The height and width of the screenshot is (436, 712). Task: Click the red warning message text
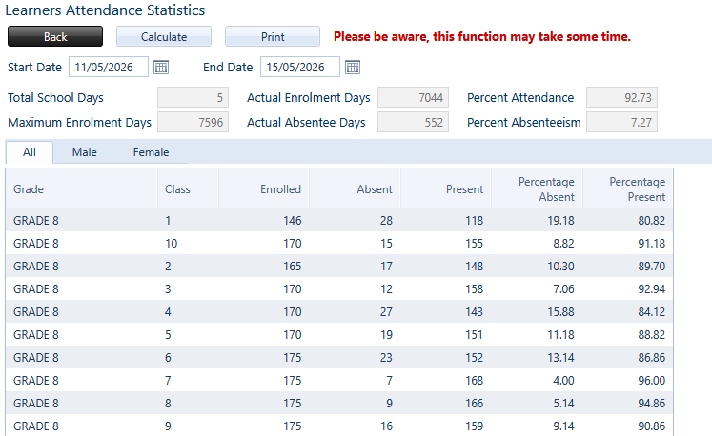click(482, 36)
